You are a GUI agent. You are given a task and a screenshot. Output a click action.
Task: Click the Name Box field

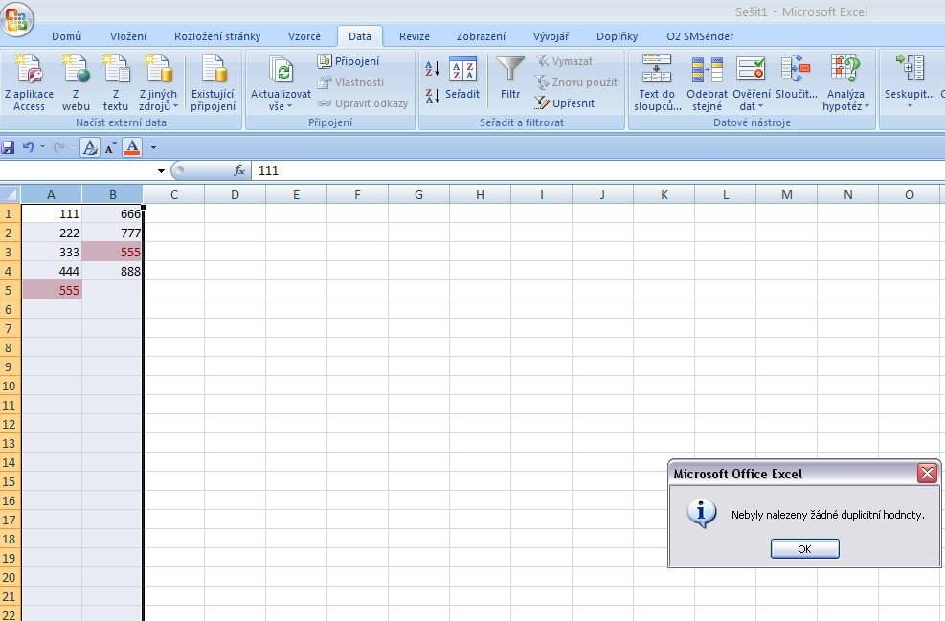point(78,171)
